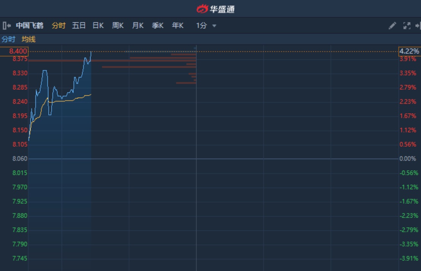The width and height of the screenshot is (421, 271).
Task: Toggle the 均线 average line legend
Action: pos(28,39)
